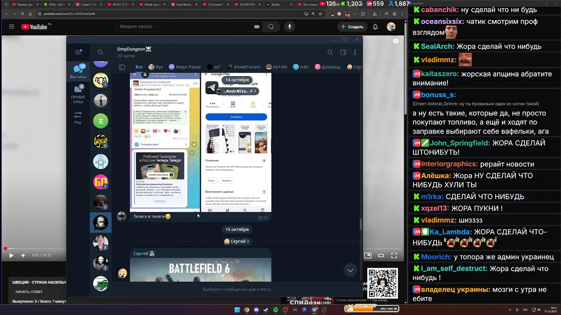Screen dimensions: 561x315
Task: Click the 15 октября date badge
Action: (237, 229)
